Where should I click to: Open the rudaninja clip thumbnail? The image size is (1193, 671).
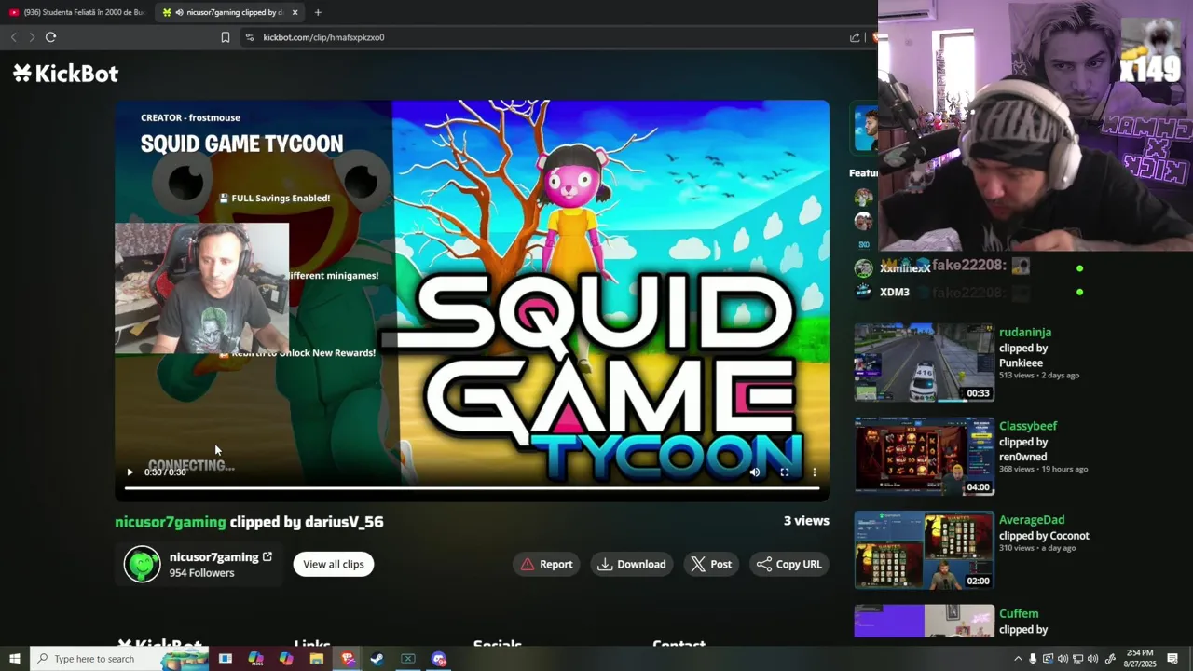click(925, 363)
